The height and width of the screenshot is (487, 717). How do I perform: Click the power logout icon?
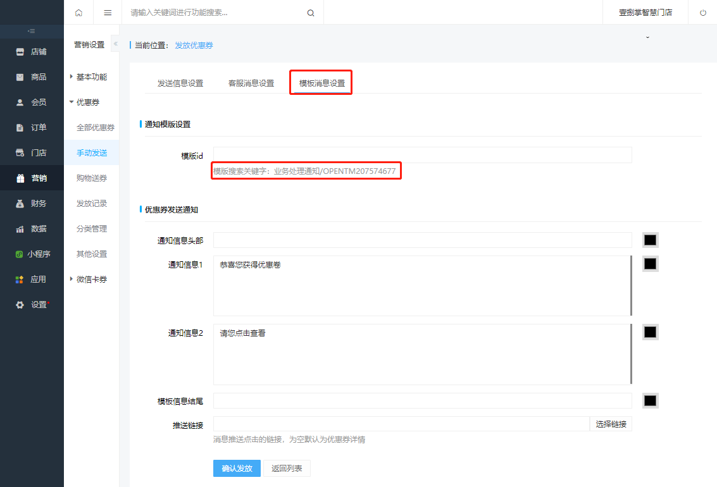703,13
